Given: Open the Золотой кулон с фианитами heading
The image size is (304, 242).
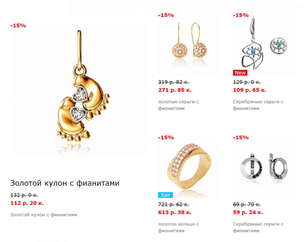Looking at the screenshot, I should click(65, 183).
